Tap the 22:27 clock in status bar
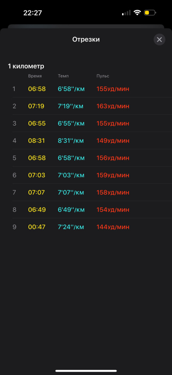The height and width of the screenshot is (375, 172). (x=33, y=13)
